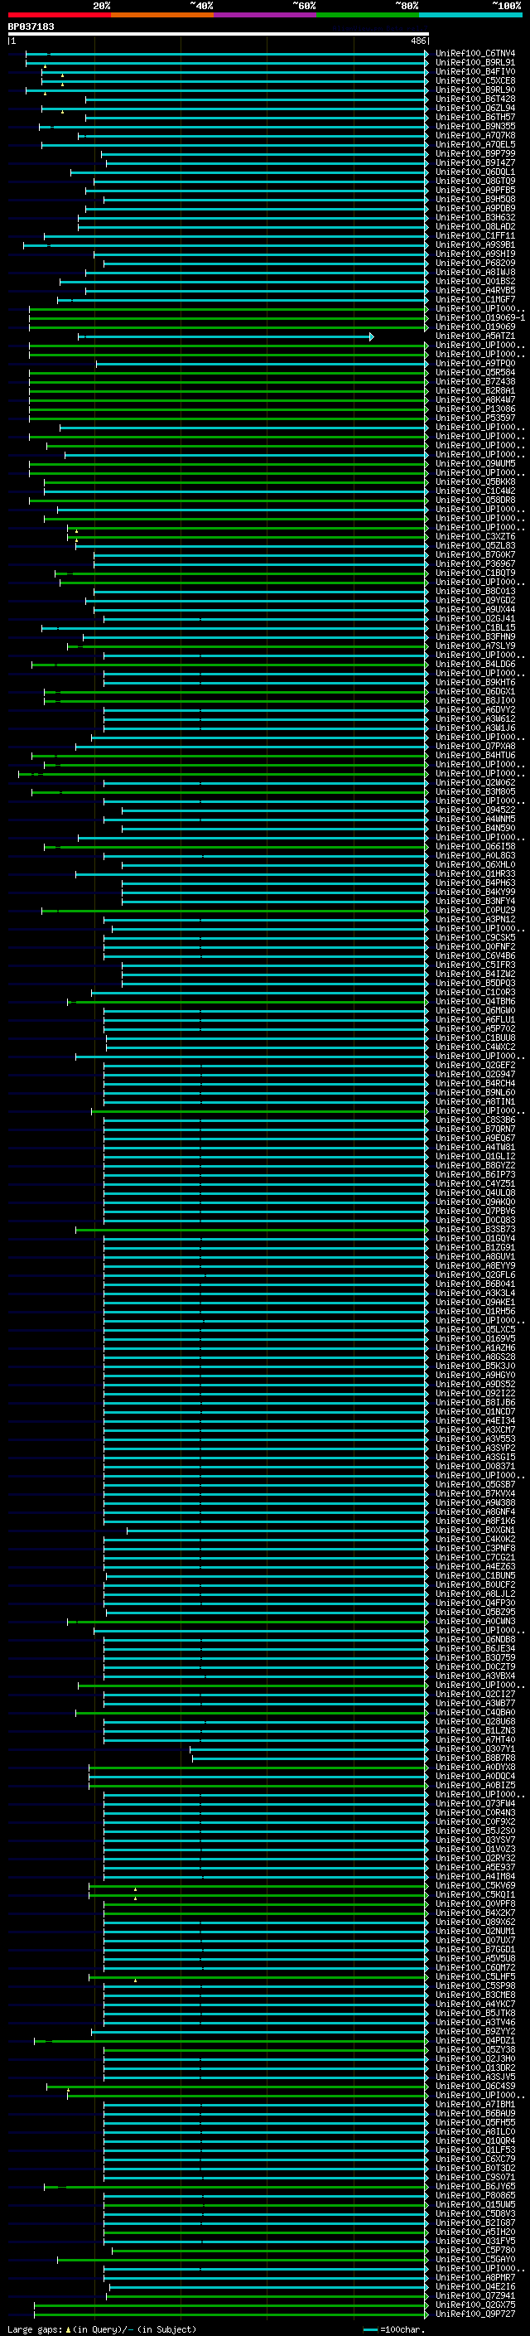Viewport: 530px width, 2336px height.
Task: Open hit UniRef100_C5XCE8
Action: 475,80
